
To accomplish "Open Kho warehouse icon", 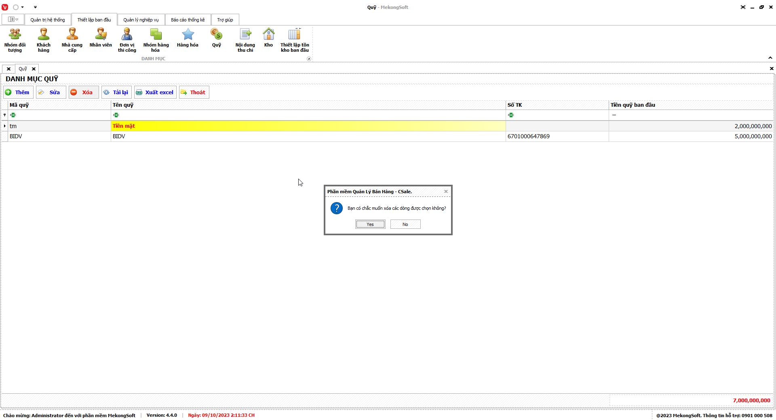I will pyautogui.click(x=268, y=38).
